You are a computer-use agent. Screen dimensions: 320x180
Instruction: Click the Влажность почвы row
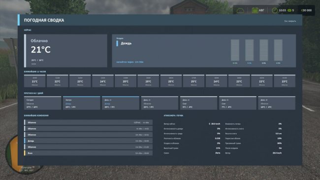point(254,124)
